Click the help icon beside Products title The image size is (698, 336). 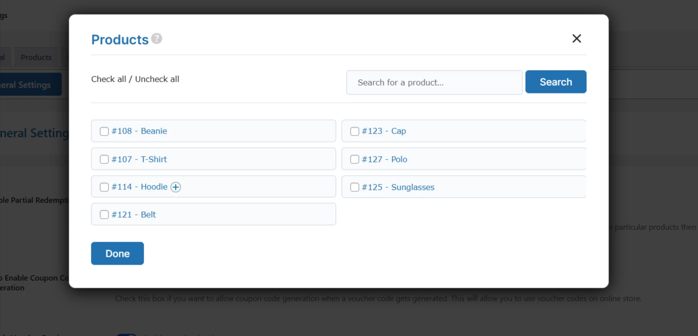pos(157,39)
